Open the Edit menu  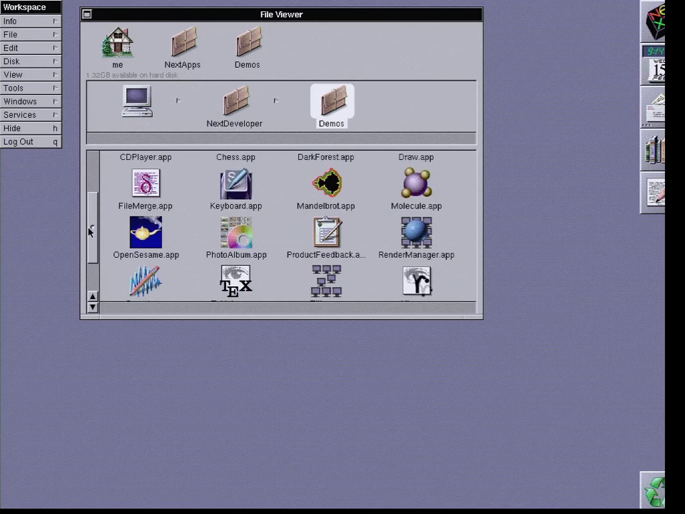click(31, 48)
